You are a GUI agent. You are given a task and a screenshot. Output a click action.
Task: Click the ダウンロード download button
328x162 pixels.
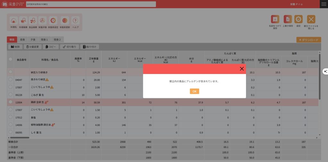tap(308, 40)
